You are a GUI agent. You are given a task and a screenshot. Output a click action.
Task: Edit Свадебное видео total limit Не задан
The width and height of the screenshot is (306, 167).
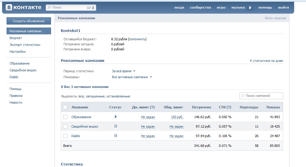(176, 126)
